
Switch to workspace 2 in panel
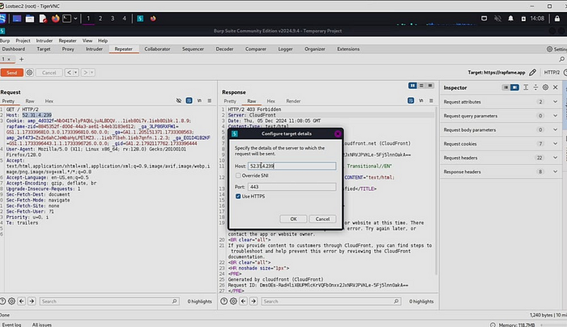tap(100, 19)
